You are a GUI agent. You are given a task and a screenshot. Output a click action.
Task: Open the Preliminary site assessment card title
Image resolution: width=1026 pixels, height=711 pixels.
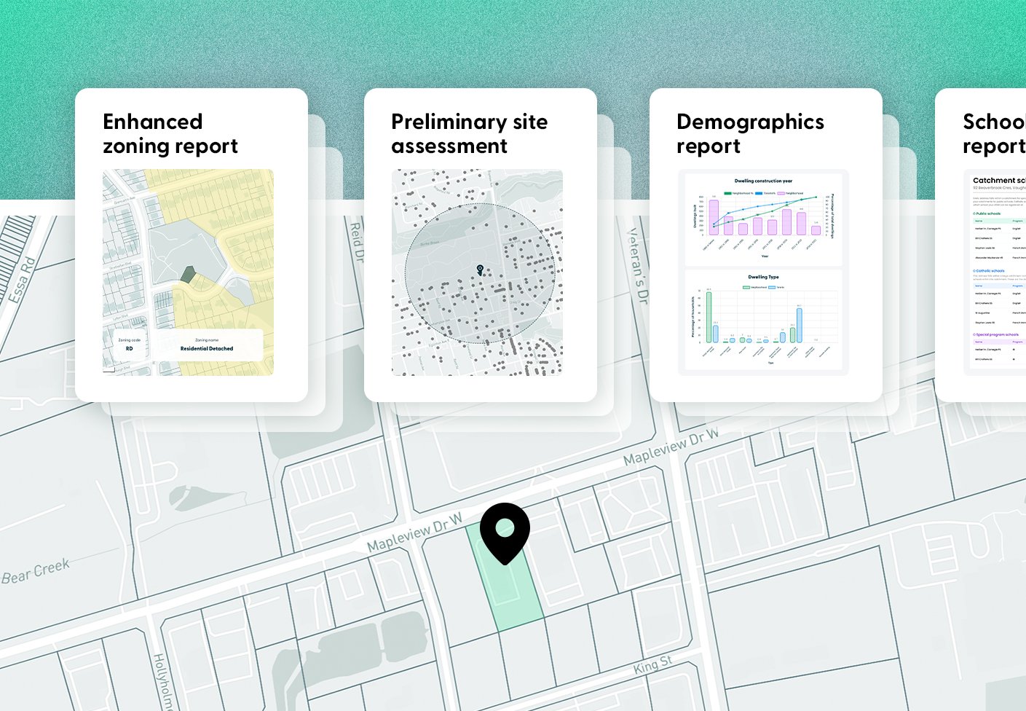(x=470, y=134)
